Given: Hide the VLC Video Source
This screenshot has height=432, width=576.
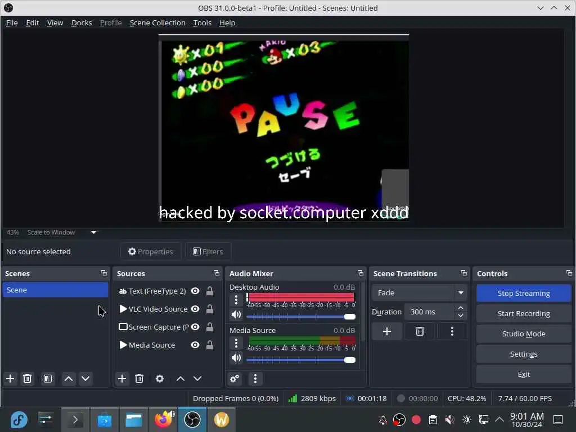Looking at the screenshot, I should click(195, 309).
